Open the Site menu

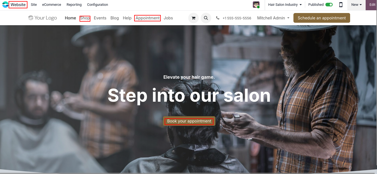(34, 5)
